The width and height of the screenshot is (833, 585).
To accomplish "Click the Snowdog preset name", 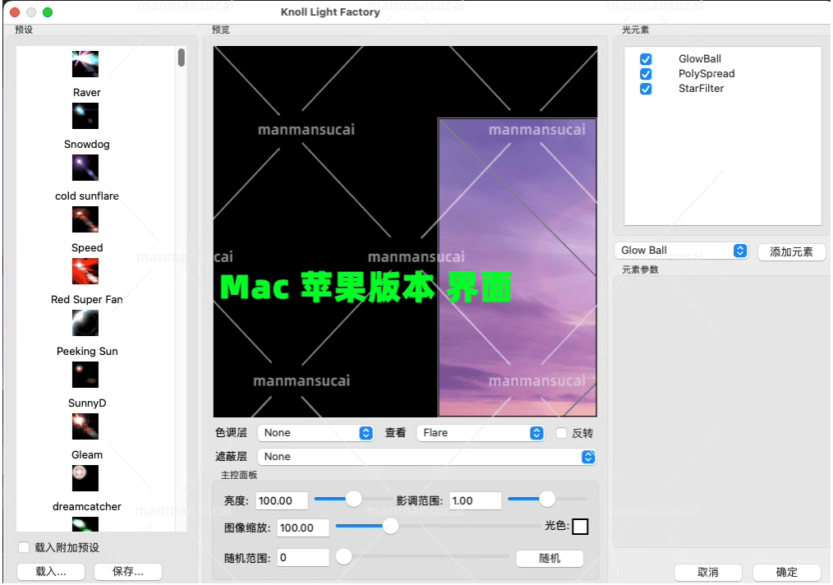I will 86,145.
